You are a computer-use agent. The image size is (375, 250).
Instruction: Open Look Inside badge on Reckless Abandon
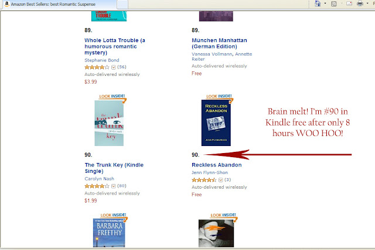pos(219,96)
